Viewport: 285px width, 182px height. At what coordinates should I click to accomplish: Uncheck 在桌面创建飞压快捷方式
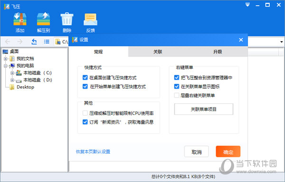tap(85, 78)
